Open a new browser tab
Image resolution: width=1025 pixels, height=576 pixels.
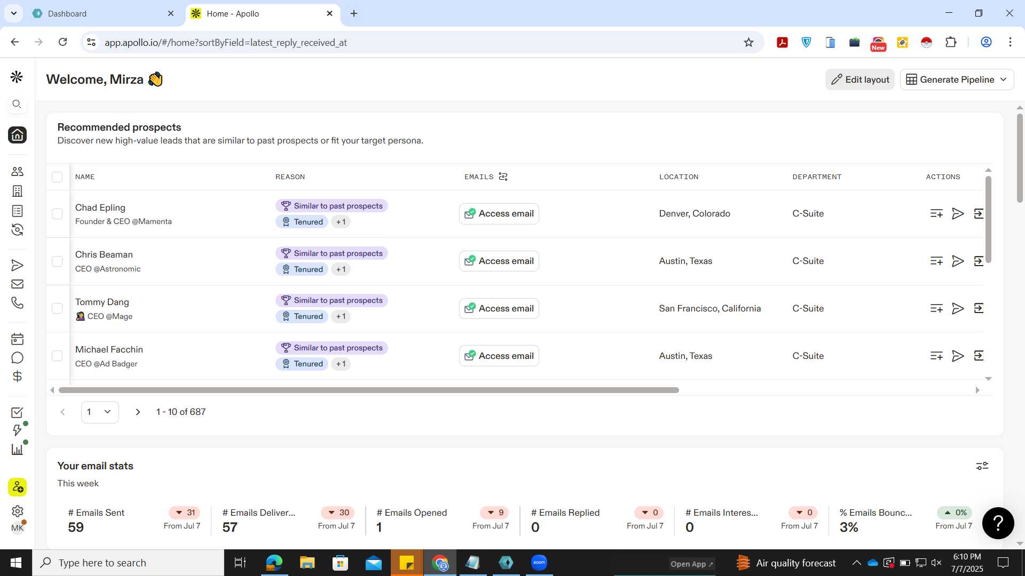pyautogui.click(x=354, y=13)
